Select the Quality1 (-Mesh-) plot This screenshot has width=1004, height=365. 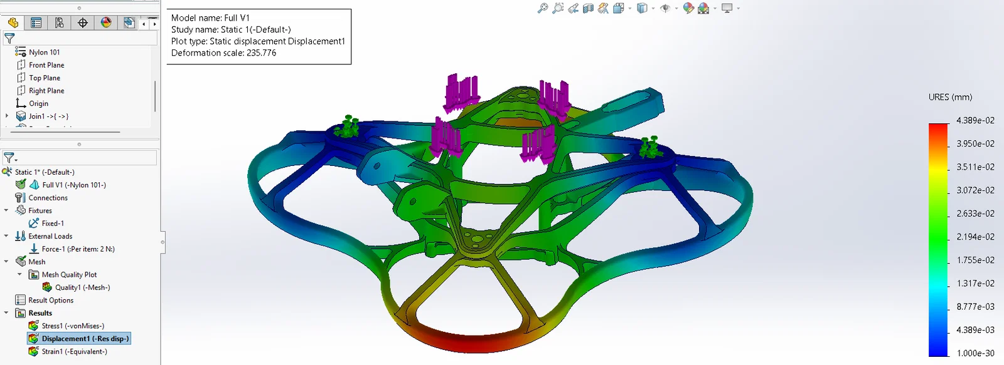(x=82, y=287)
